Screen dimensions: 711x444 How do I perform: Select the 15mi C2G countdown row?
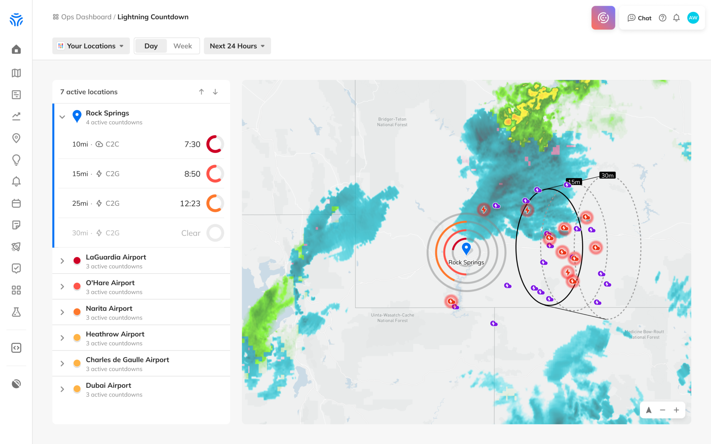pyautogui.click(x=141, y=174)
